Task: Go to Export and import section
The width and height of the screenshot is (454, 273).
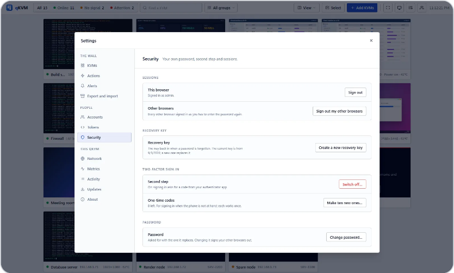Action: pyautogui.click(x=104, y=96)
